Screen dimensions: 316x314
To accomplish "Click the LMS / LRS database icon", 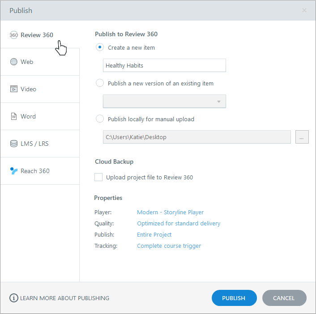I will [x=13, y=144].
